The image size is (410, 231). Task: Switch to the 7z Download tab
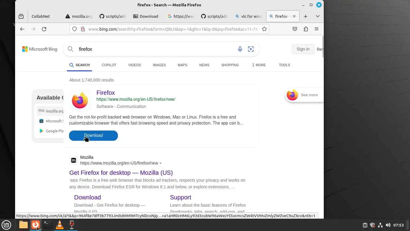147,16
